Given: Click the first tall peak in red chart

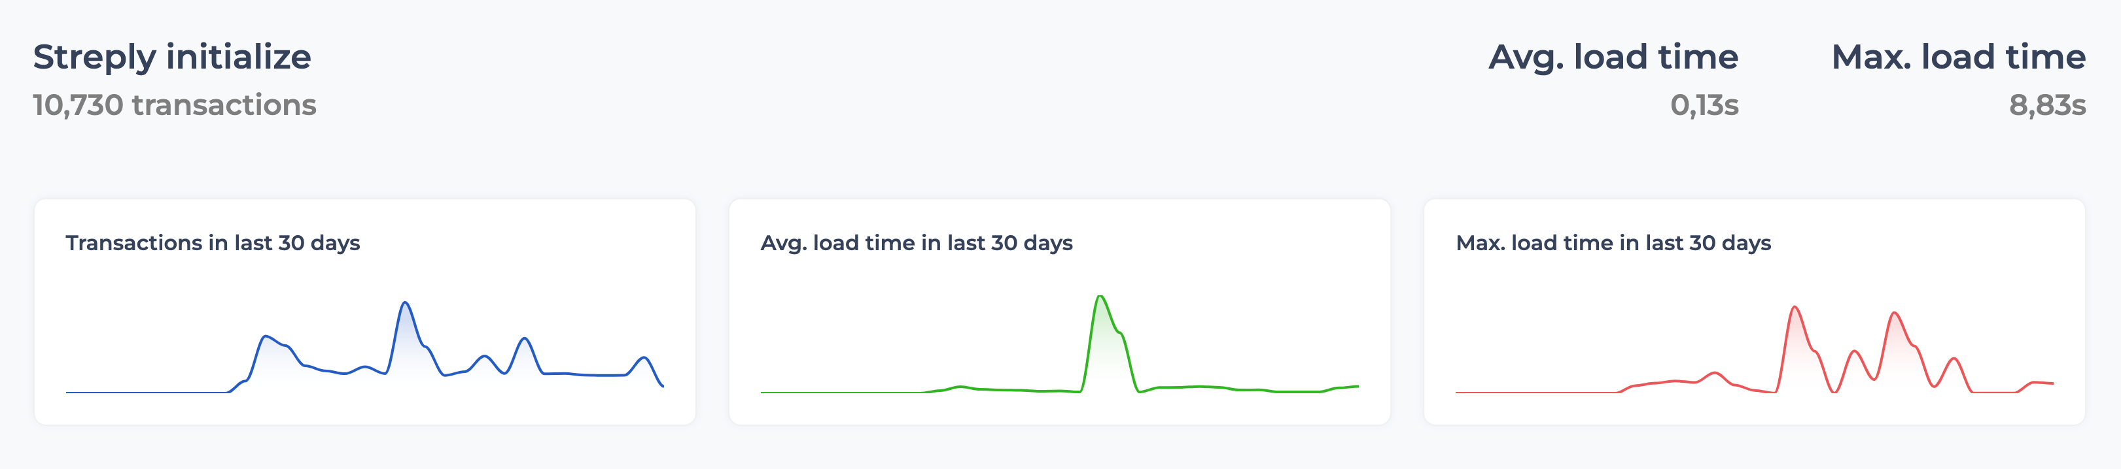Looking at the screenshot, I should (x=1794, y=308).
